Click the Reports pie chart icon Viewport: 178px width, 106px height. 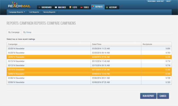pos(93,7)
